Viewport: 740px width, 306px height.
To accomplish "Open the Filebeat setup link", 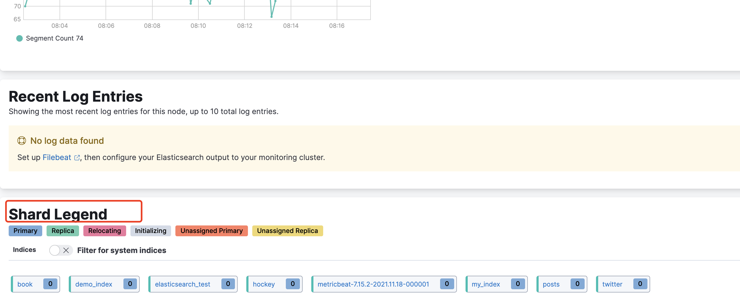I will (x=57, y=157).
